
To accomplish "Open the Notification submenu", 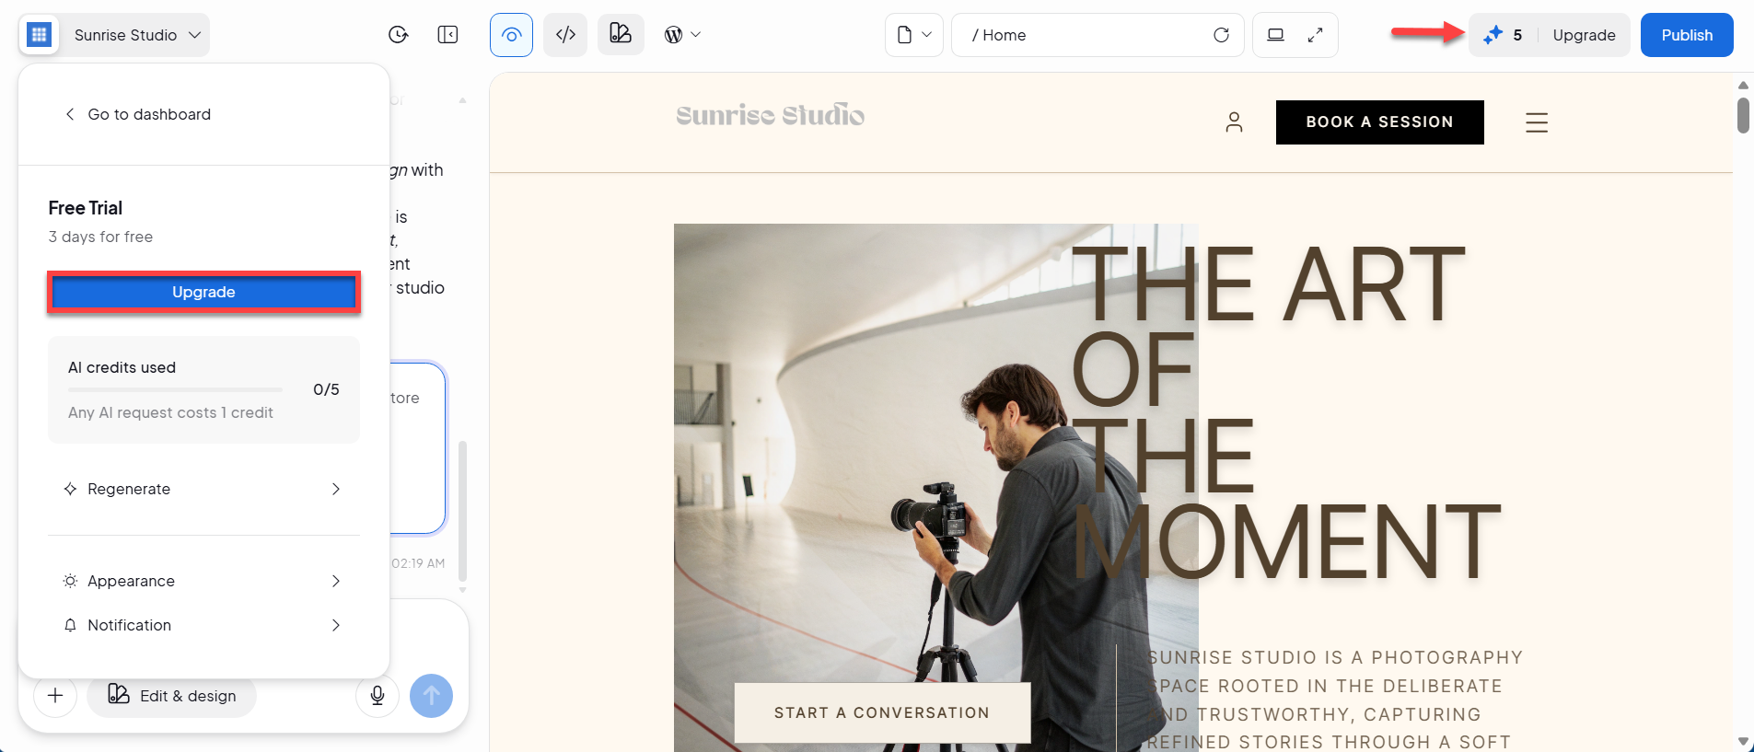I will (203, 625).
